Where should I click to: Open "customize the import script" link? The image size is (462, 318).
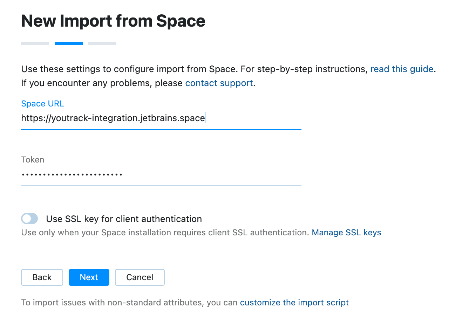[x=294, y=302]
